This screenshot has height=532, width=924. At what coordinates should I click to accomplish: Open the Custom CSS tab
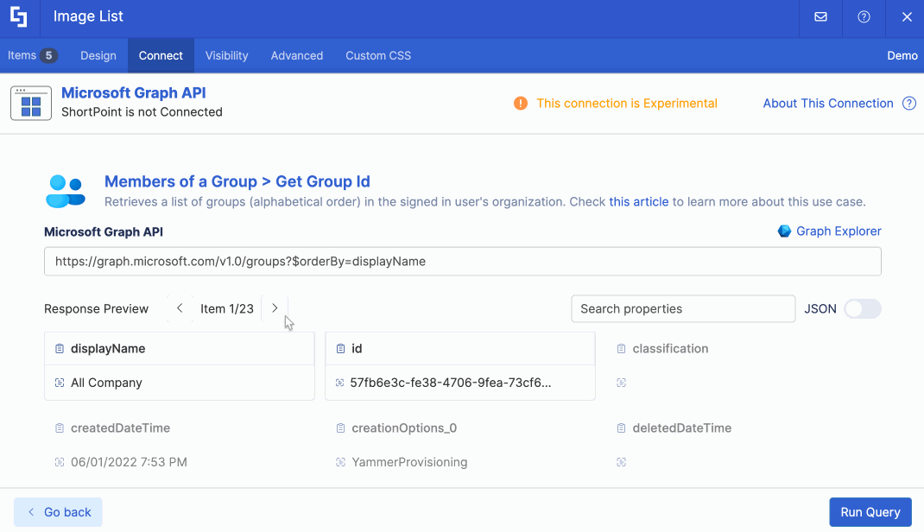pos(378,55)
